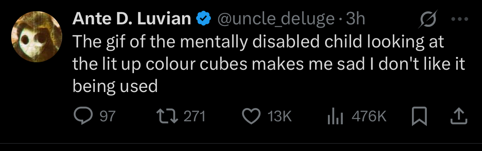Open the @uncle_deluge handle link
The width and height of the screenshot is (482, 151).
click(x=276, y=20)
